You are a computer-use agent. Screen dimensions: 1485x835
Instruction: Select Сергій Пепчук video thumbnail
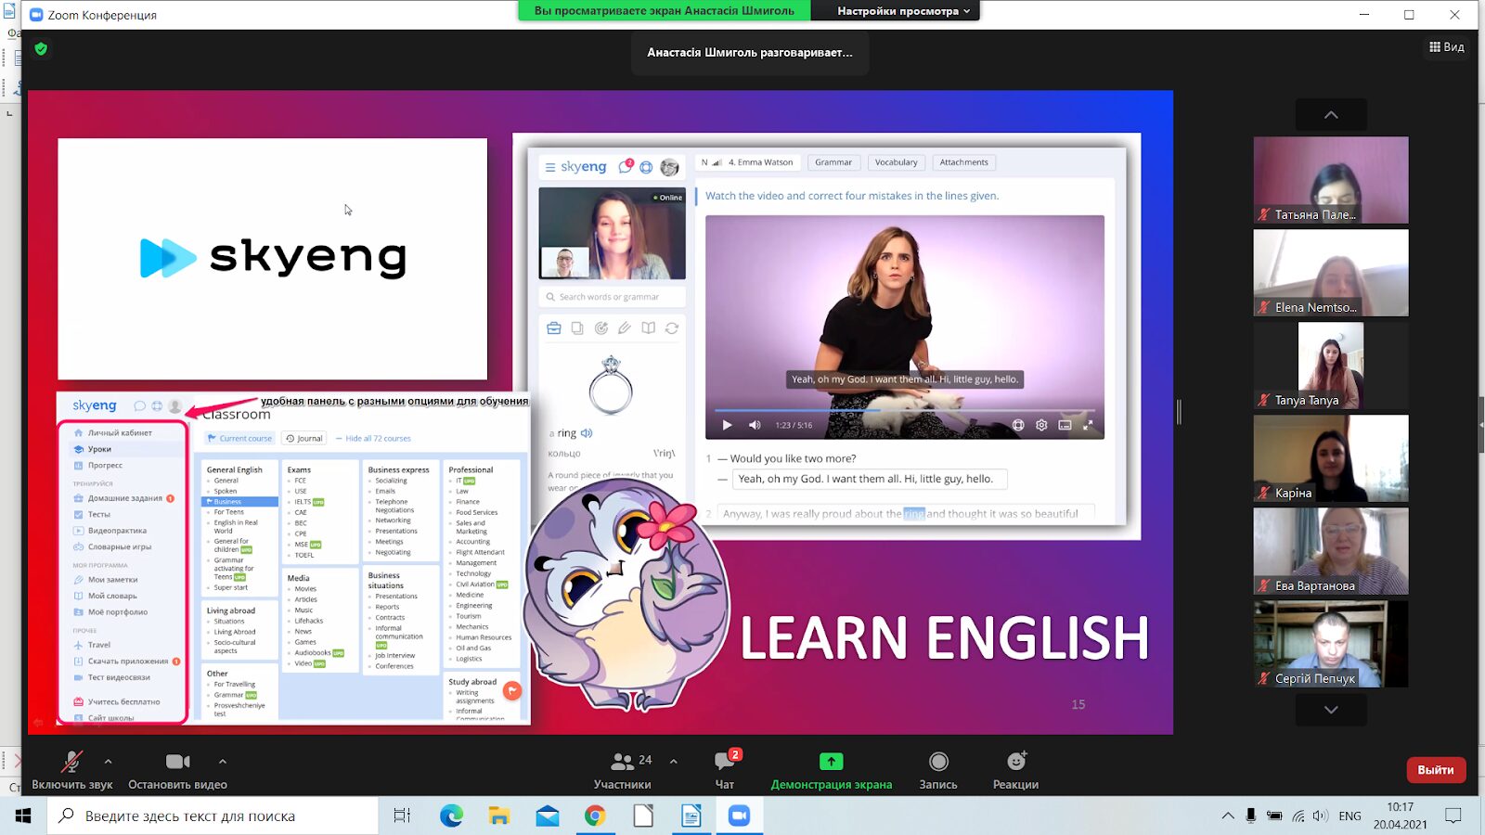click(1331, 644)
